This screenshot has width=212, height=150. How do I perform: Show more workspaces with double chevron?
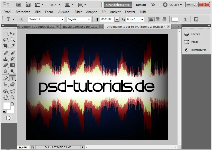point(153,5)
